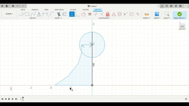Activate the Trim scissors tool
The image size is (189, 106).
point(59,14)
